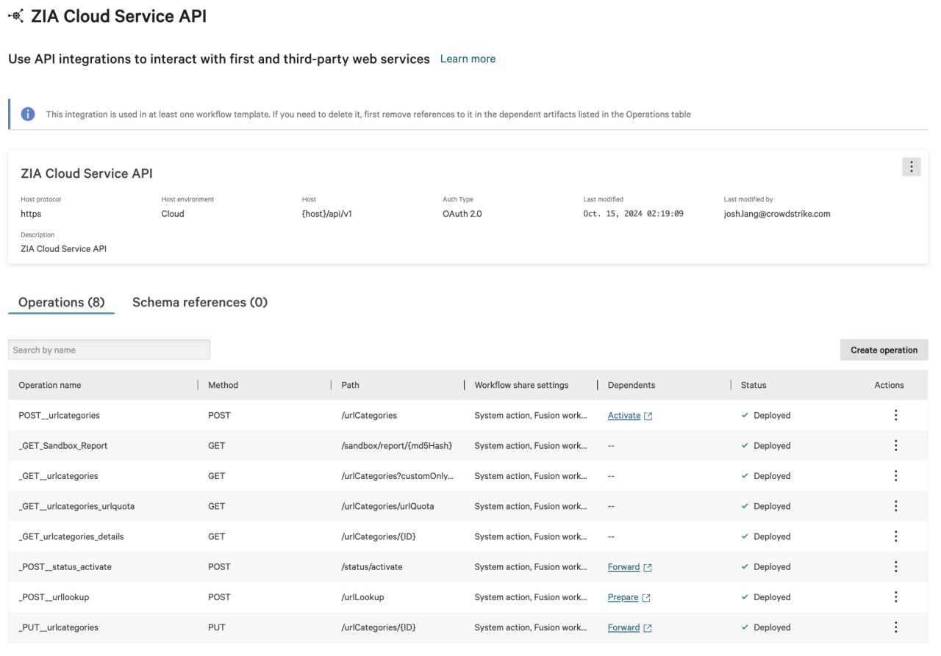
Task: Click external link icon next to Prepare
Action: pyautogui.click(x=646, y=598)
